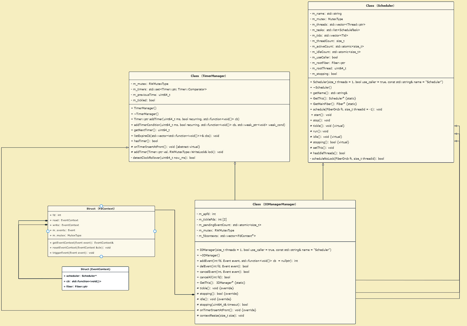
Task: Click the composition diamond beside IOManager stopping()
Action: pyautogui.click(x=193, y=294)
